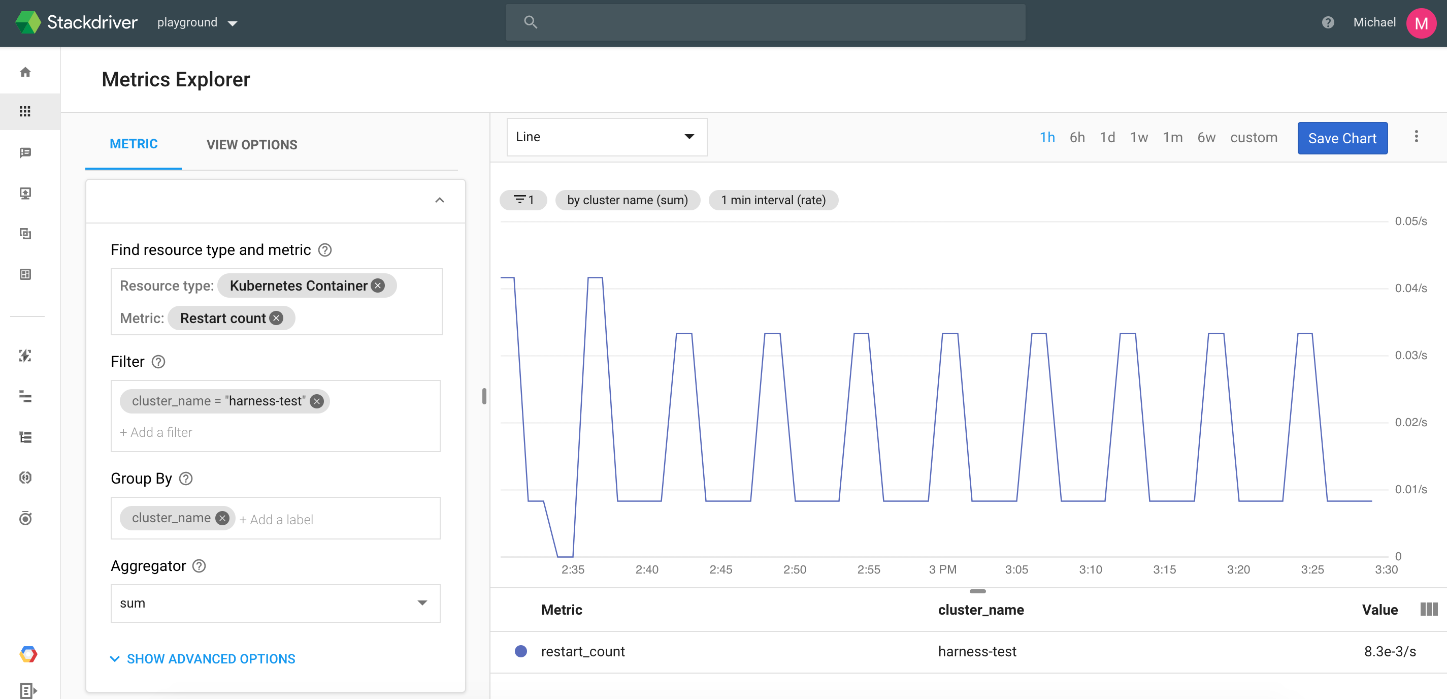Viewport: 1447px width, 699px height.
Task: Select the restart_count legend row
Action: [x=968, y=652]
